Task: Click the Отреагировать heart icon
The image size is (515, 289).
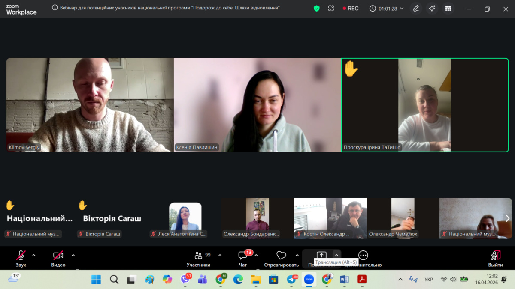Action: tap(281, 258)
